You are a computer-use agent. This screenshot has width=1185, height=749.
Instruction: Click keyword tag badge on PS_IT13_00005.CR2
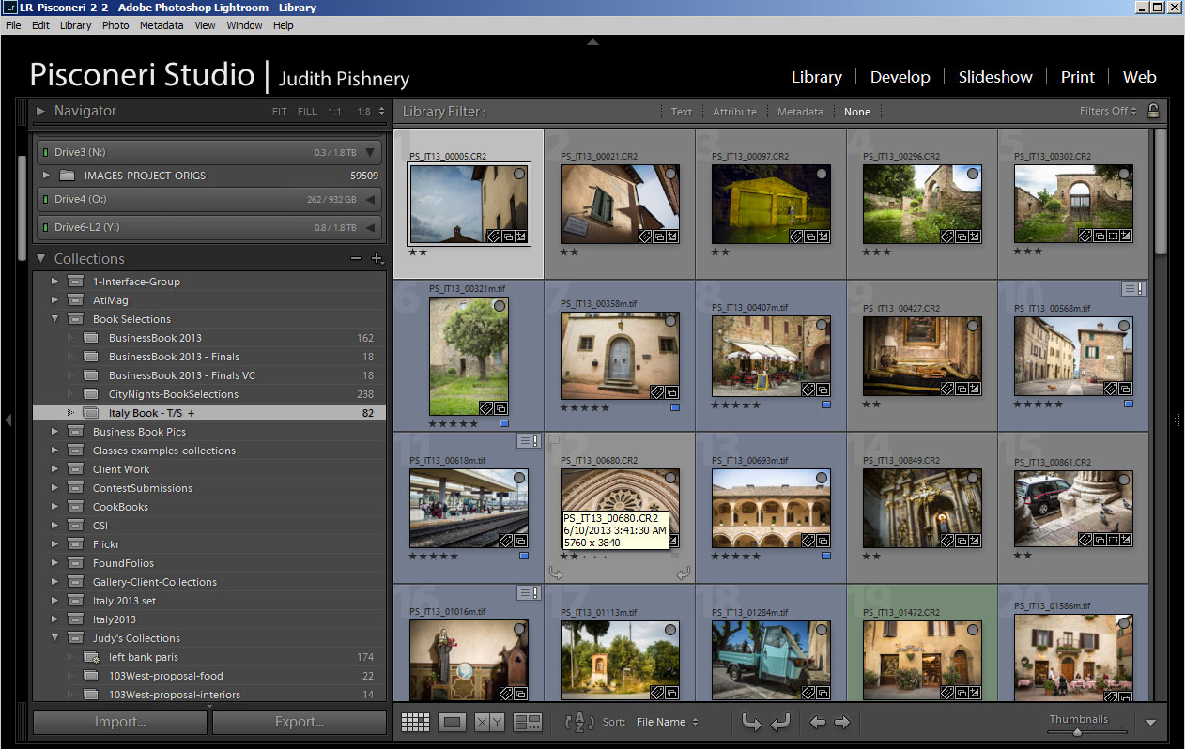[x=493, y=237]
